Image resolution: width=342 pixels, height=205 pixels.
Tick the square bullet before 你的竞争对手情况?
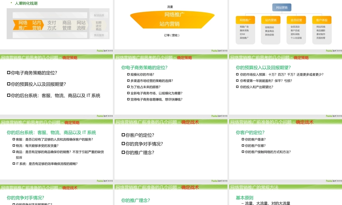(x=123, y=144)
